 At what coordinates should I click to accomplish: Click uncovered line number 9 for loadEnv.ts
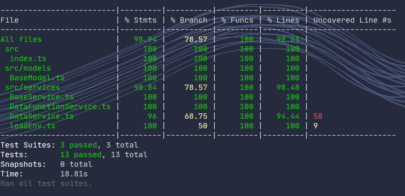click(316, 126)
